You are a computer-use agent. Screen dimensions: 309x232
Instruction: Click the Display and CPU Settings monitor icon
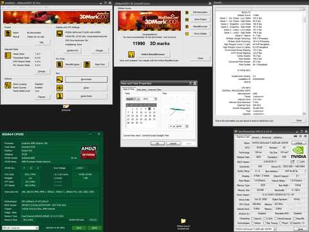coord(60,34)
